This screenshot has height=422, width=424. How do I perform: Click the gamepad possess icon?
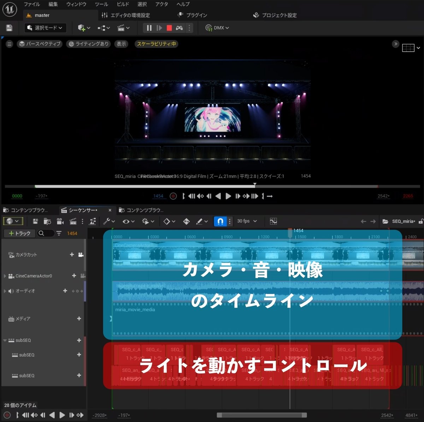179,28
